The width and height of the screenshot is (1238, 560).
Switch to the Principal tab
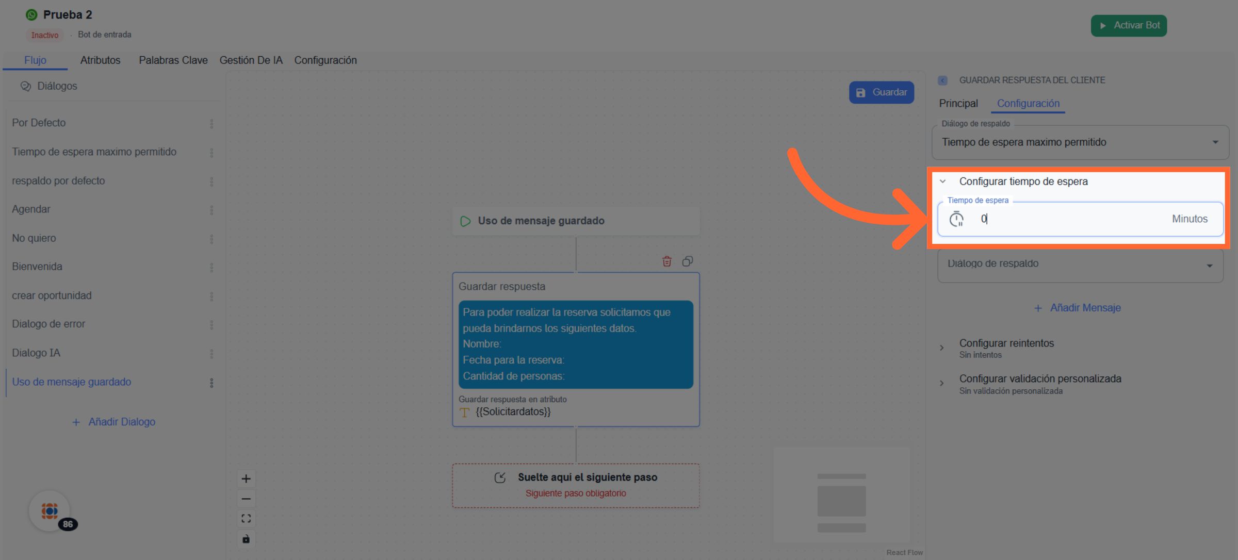[958, 104]
